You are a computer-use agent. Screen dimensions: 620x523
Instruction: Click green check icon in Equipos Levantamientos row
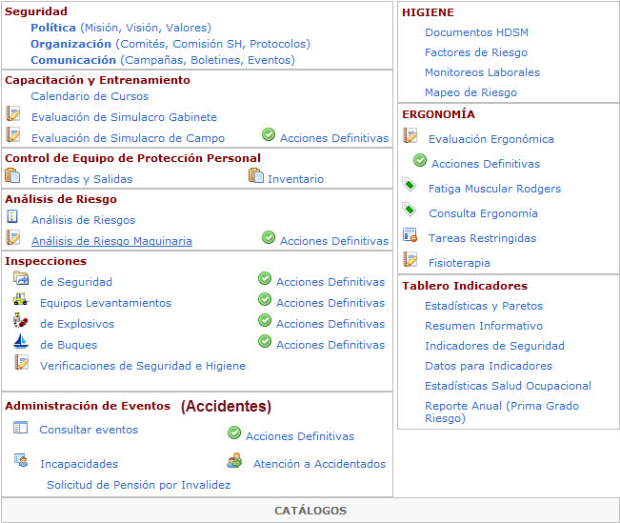pos(265,299)
